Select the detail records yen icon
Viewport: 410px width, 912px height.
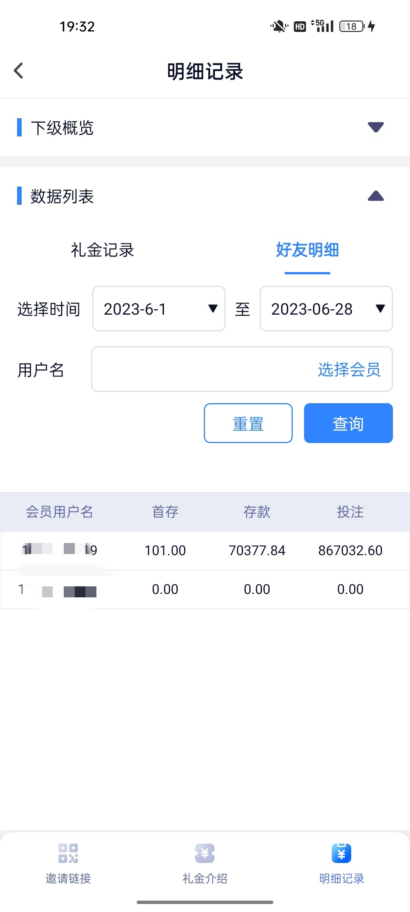pos(341,853)
